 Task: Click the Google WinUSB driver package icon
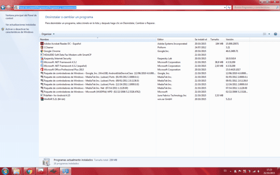(x=42, y=73)
